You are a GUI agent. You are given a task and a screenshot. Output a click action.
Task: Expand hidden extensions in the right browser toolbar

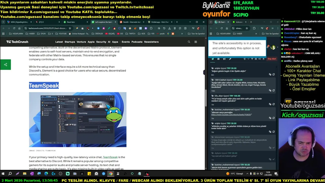point(272,28)
